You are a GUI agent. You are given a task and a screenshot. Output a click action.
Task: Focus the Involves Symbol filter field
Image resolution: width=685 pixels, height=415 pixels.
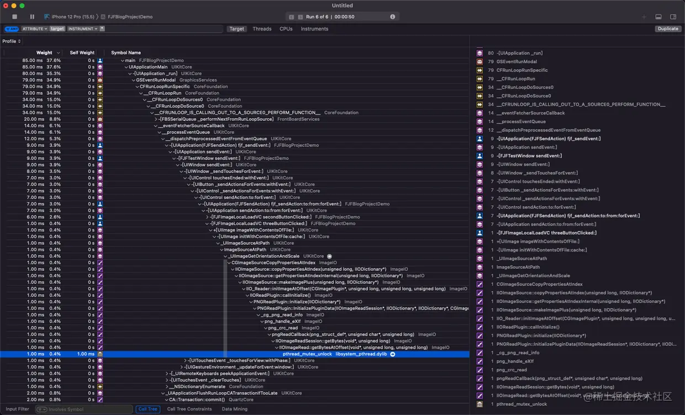83,409
